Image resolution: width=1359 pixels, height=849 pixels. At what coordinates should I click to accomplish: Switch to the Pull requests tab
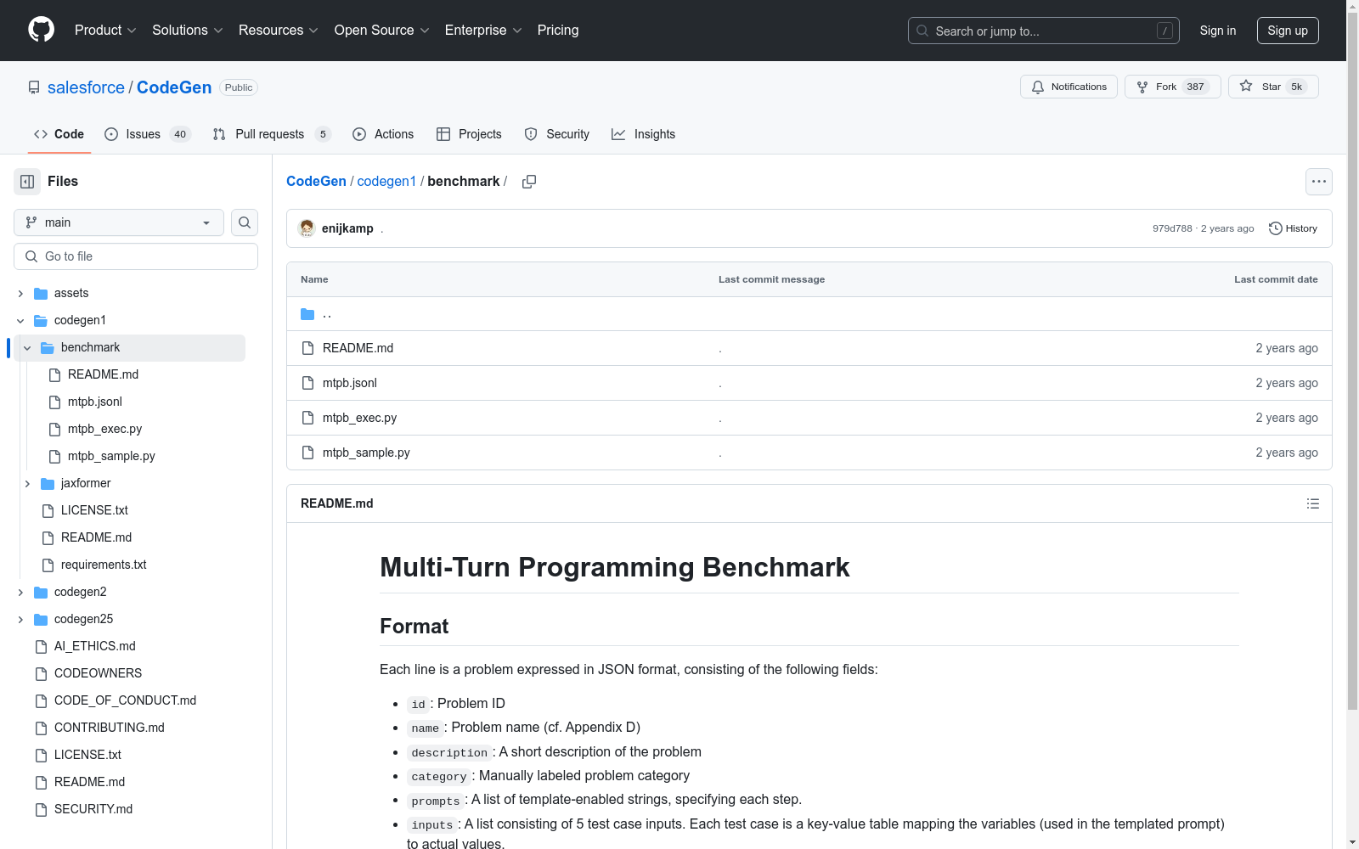(271, 134)
